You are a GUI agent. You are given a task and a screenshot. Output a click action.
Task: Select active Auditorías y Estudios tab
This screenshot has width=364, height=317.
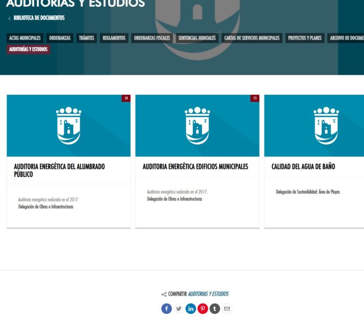[28, 49]
